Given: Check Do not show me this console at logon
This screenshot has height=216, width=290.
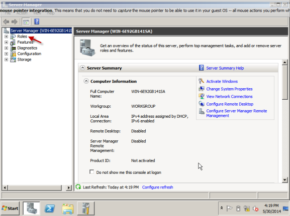Looking at the screenshot, I should [91, 172].
